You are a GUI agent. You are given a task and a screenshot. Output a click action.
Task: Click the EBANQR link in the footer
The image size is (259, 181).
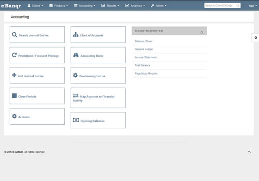(x=18, y=152)
